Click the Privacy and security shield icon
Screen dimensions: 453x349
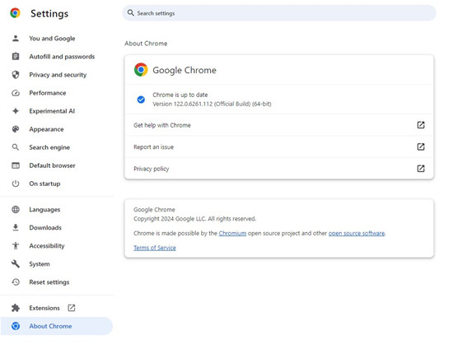point(16,74)
